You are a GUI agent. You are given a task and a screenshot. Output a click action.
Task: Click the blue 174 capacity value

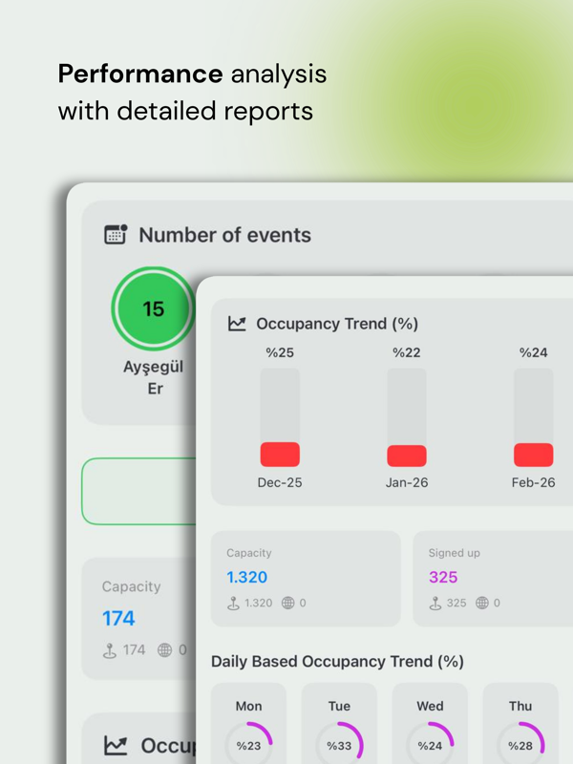[x=118, y=618]
